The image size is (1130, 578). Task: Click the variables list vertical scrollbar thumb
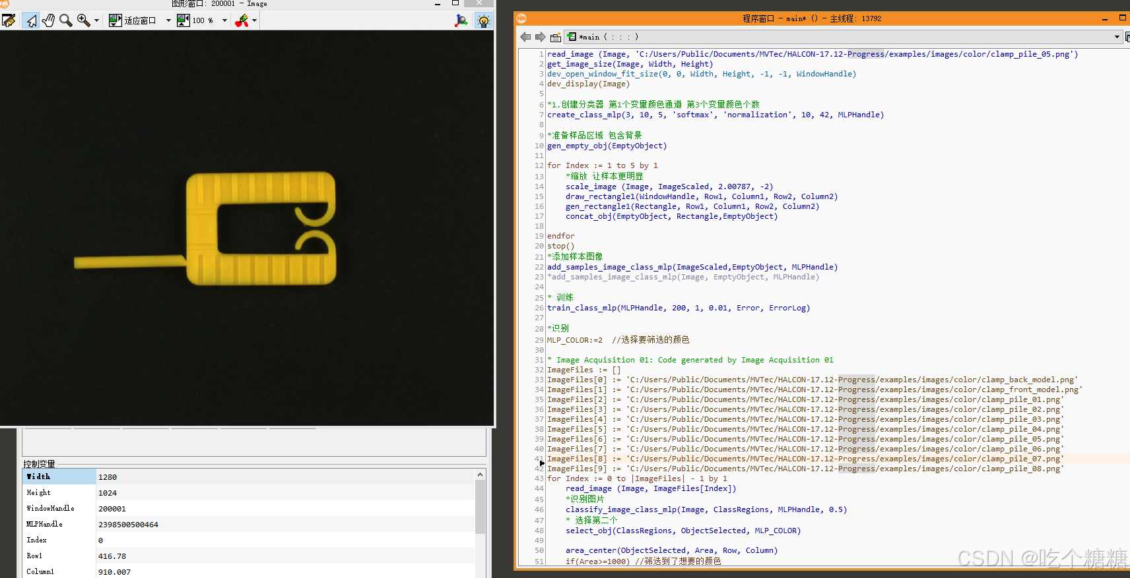tap(480, 507)
